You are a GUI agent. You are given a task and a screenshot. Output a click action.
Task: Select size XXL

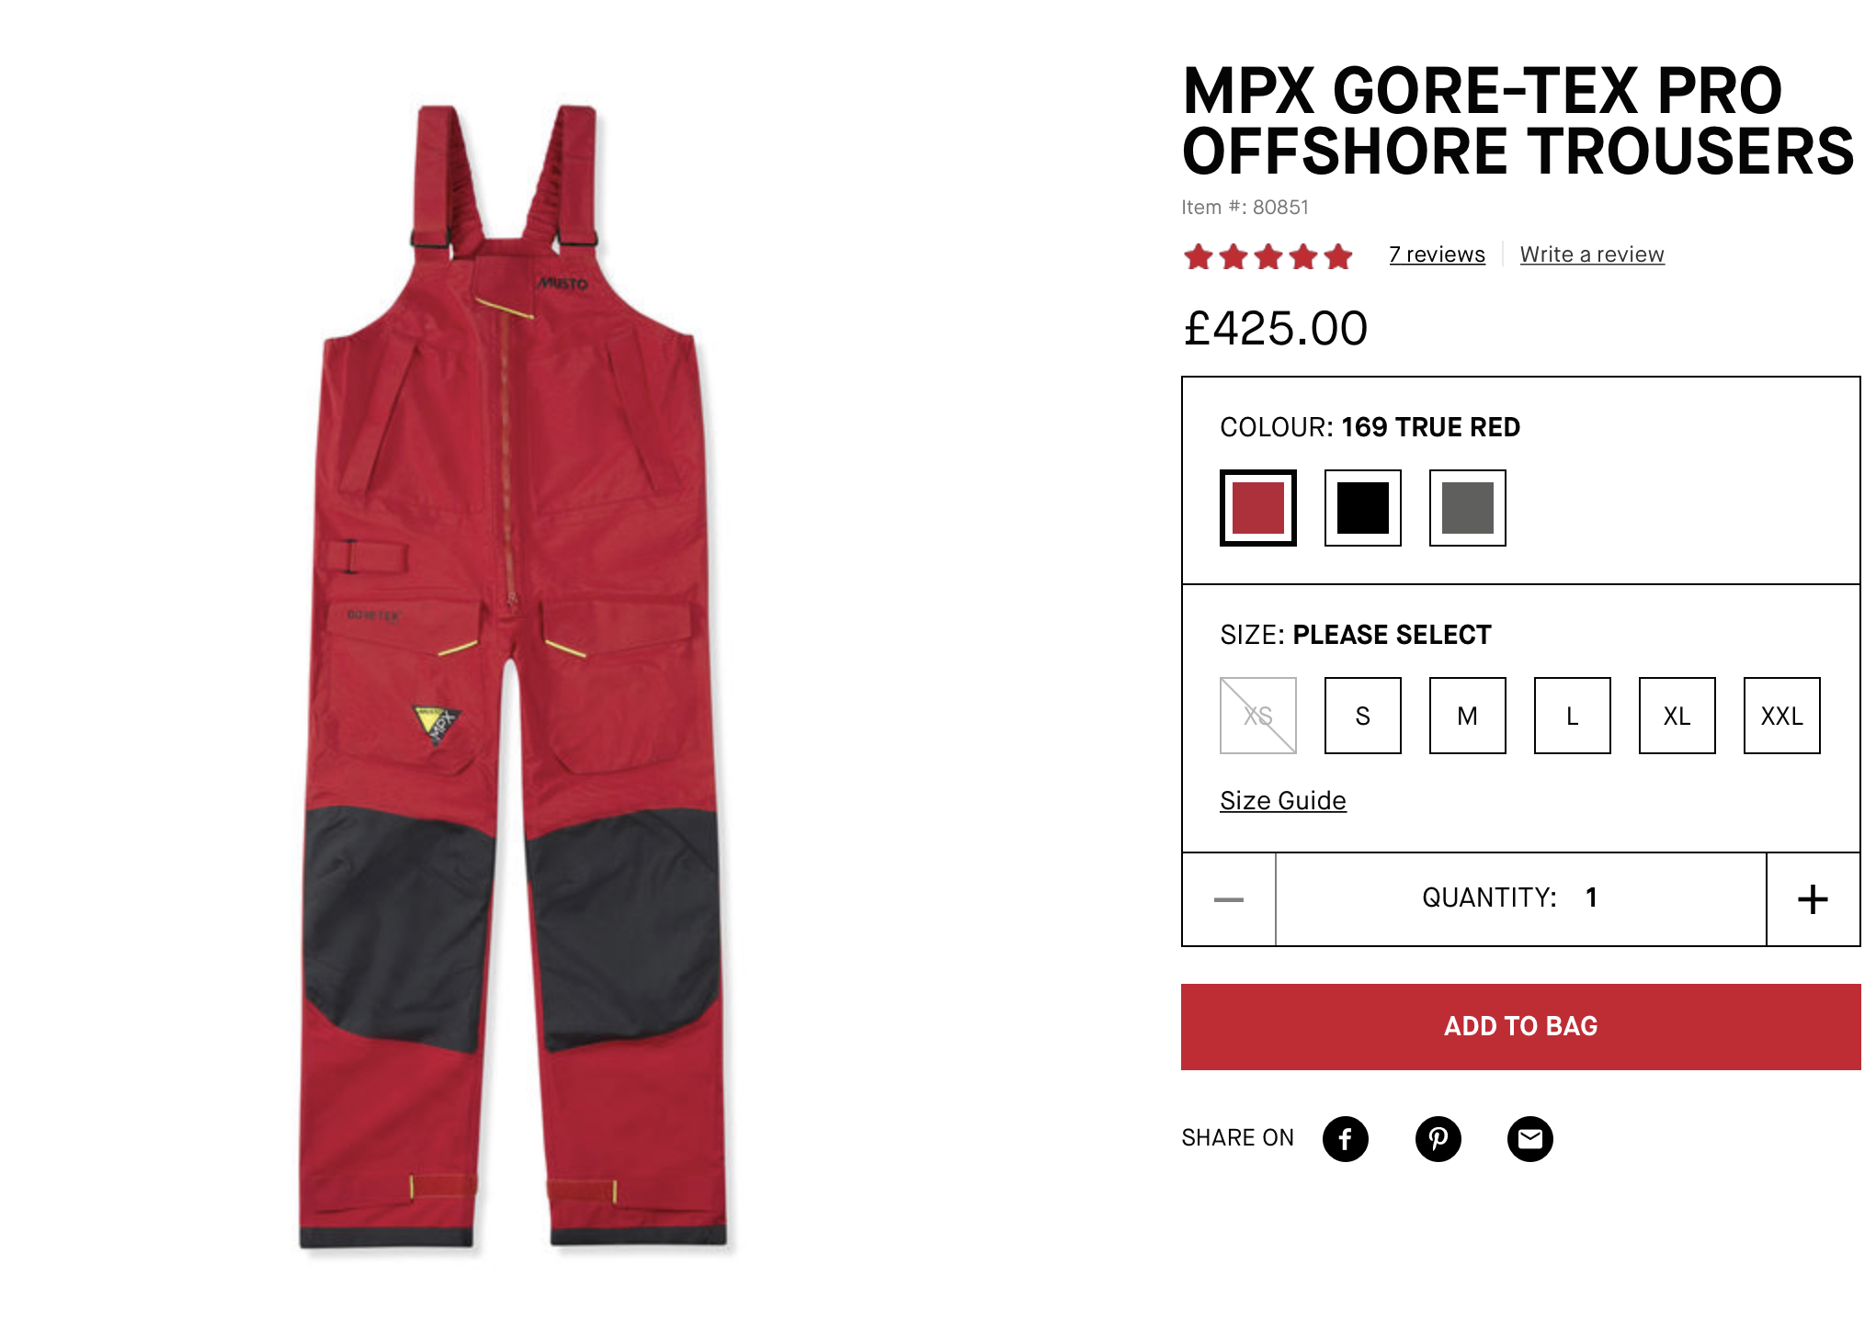pyautogui.click(x=1782, y=716)
